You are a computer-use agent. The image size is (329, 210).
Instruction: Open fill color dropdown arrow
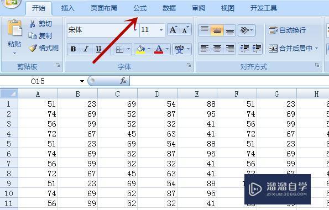point(149,49)
